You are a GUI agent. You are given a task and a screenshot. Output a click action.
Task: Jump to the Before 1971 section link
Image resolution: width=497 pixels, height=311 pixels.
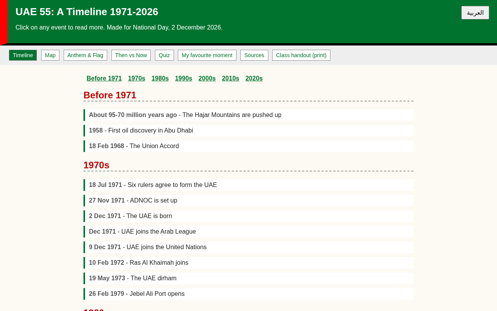click(x=104, y=78)
